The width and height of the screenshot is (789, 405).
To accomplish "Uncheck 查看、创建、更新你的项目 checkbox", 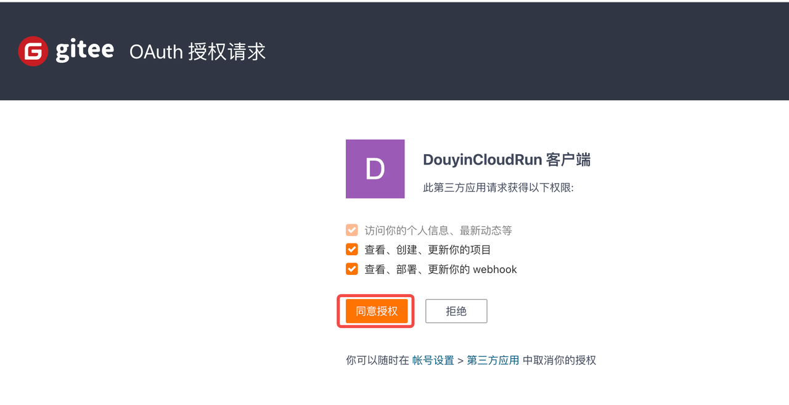I will pyautogui.click(x=352, y=250).
